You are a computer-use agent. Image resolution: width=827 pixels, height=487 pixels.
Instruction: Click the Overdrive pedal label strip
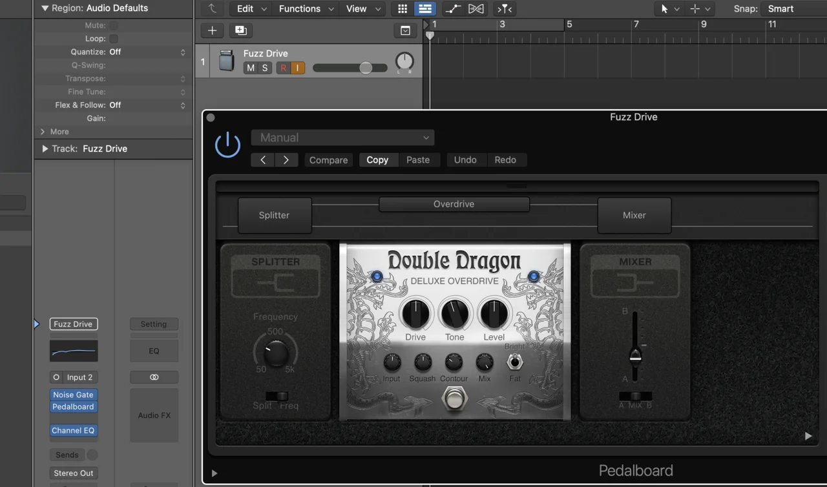(x=454, y=203)
